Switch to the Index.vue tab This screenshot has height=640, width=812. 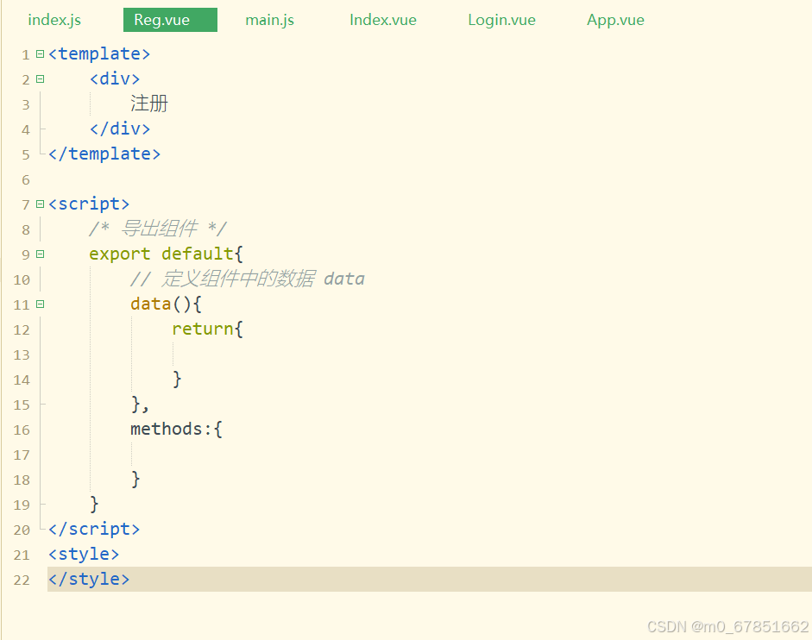[382, 20]
